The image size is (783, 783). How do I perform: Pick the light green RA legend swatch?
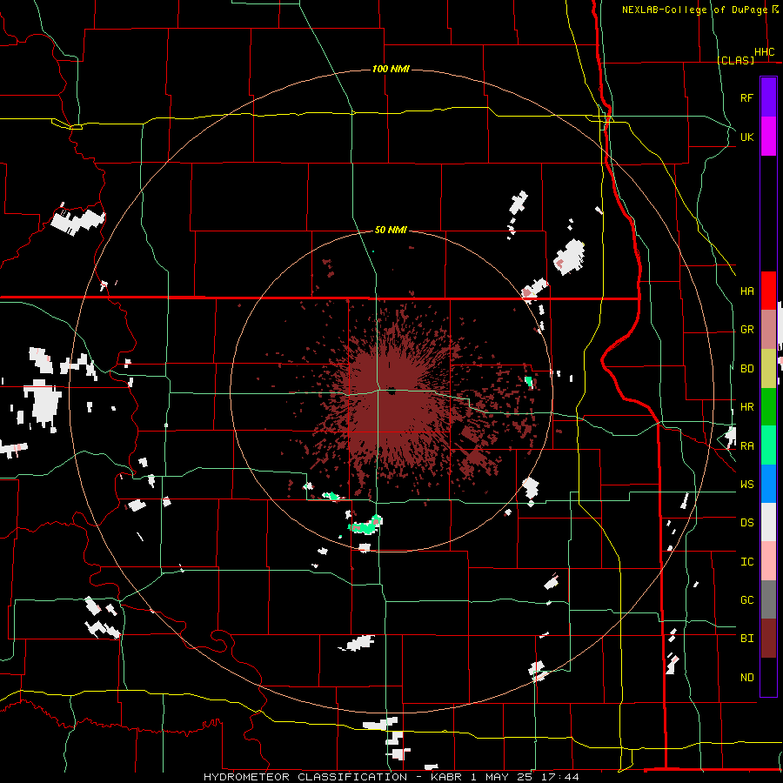tap(768, 445)
